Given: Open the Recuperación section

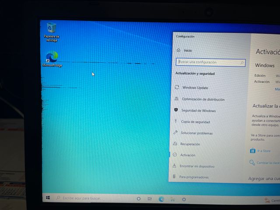Looking at the screenshot, I should tap(190, 144).
